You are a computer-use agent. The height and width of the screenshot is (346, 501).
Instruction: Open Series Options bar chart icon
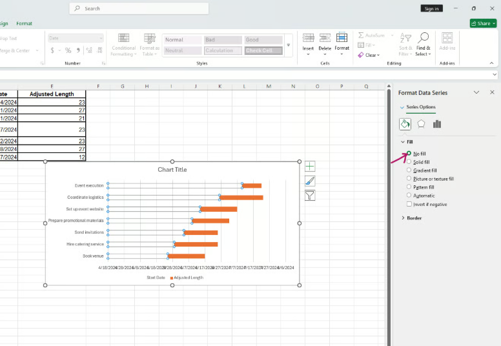click(x=437, y=124)
